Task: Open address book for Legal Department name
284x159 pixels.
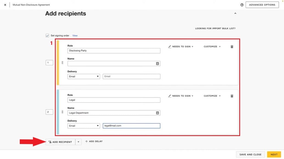Action: click(x=157, y=113)
